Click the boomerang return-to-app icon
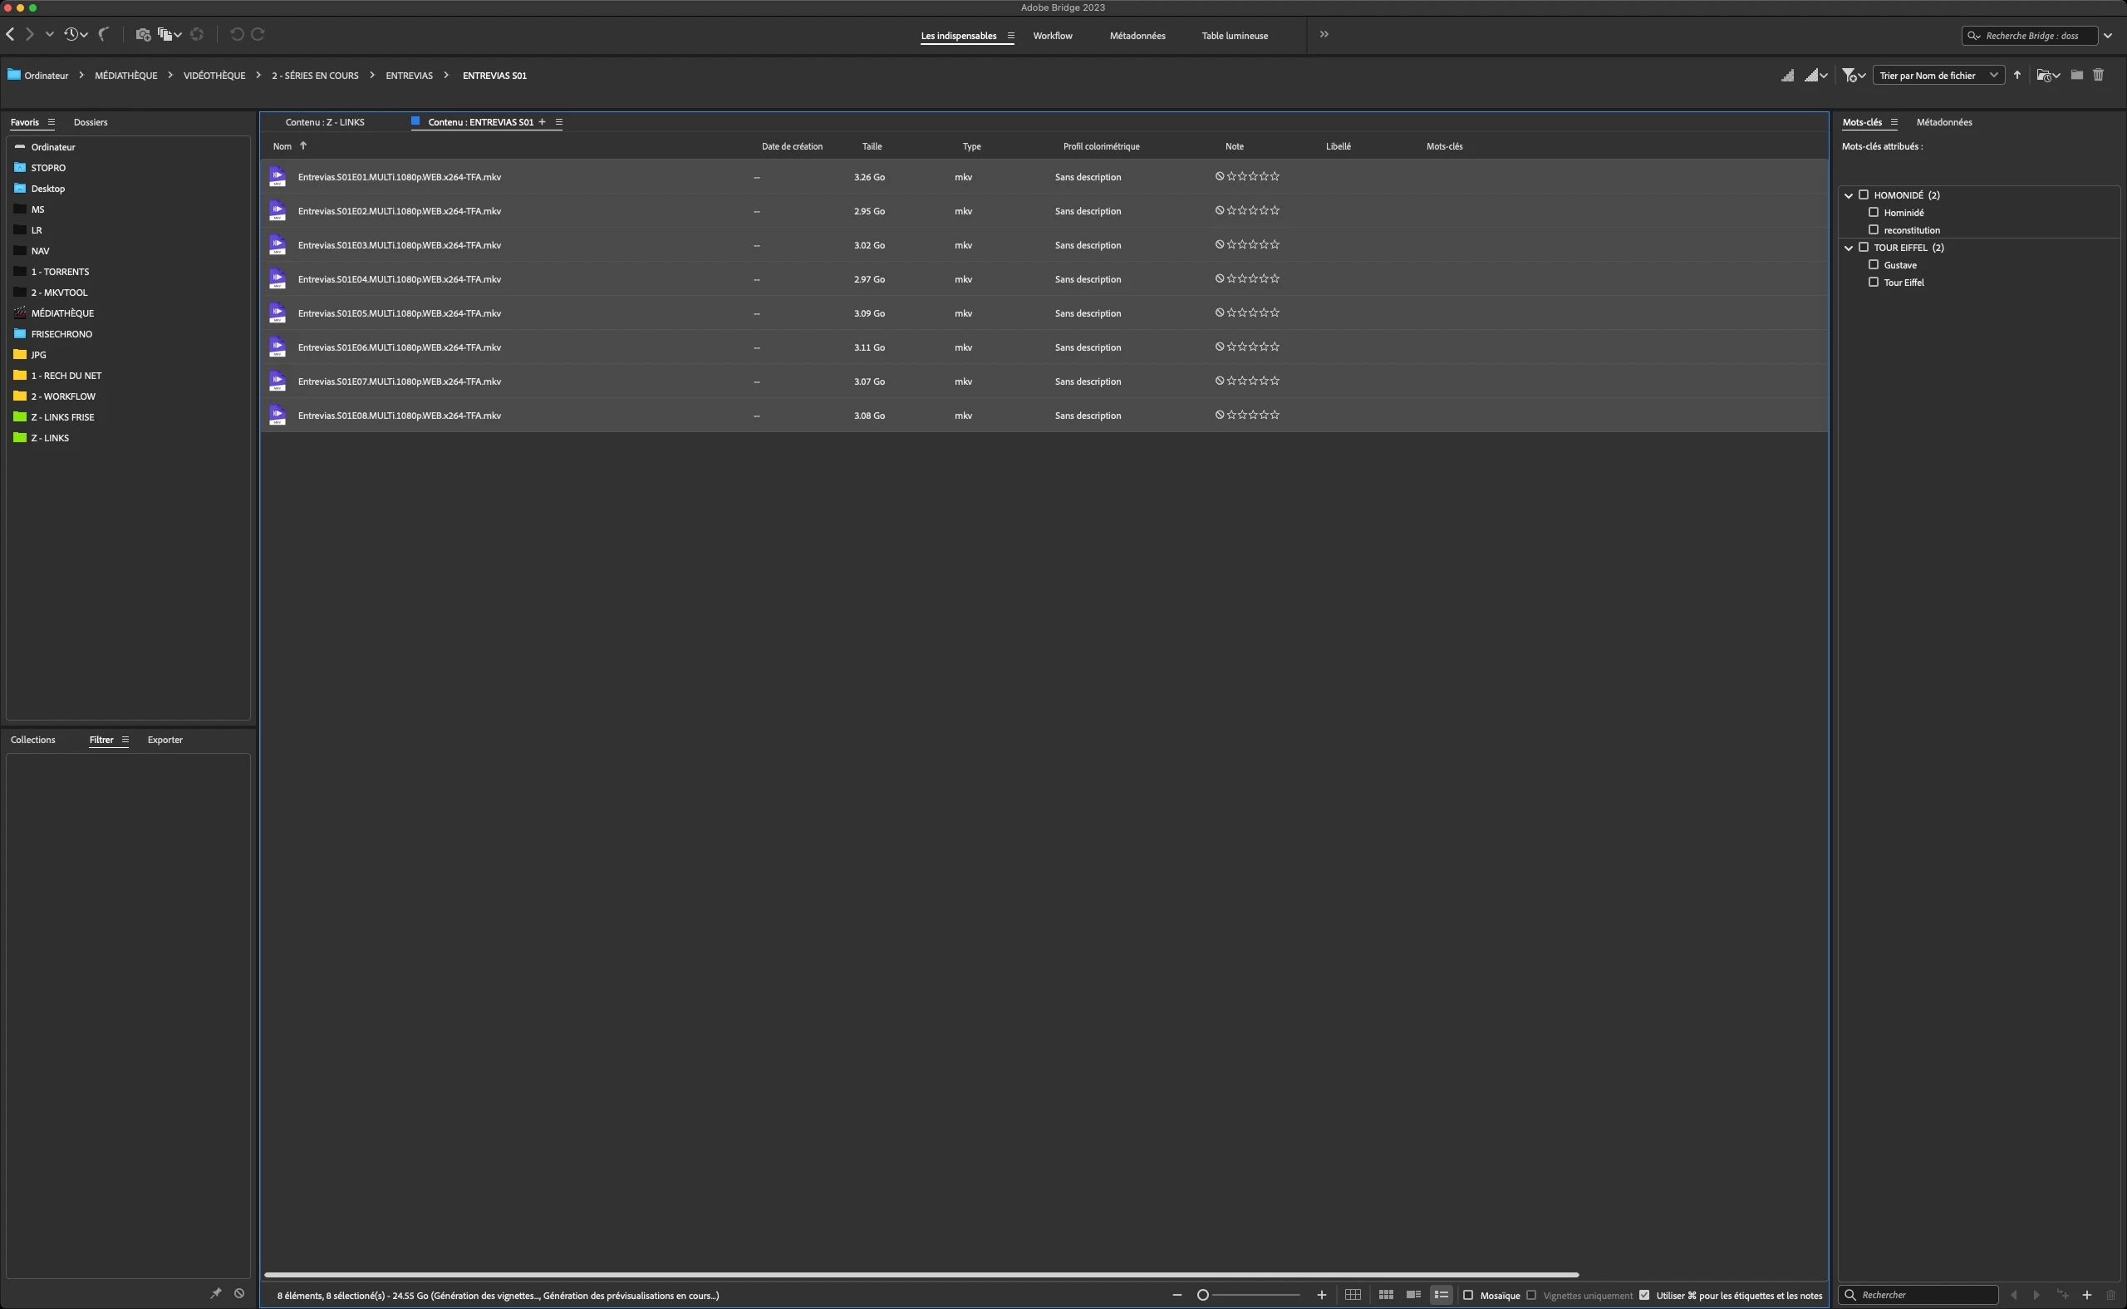 pyautogui.click(x=104, y=35)
